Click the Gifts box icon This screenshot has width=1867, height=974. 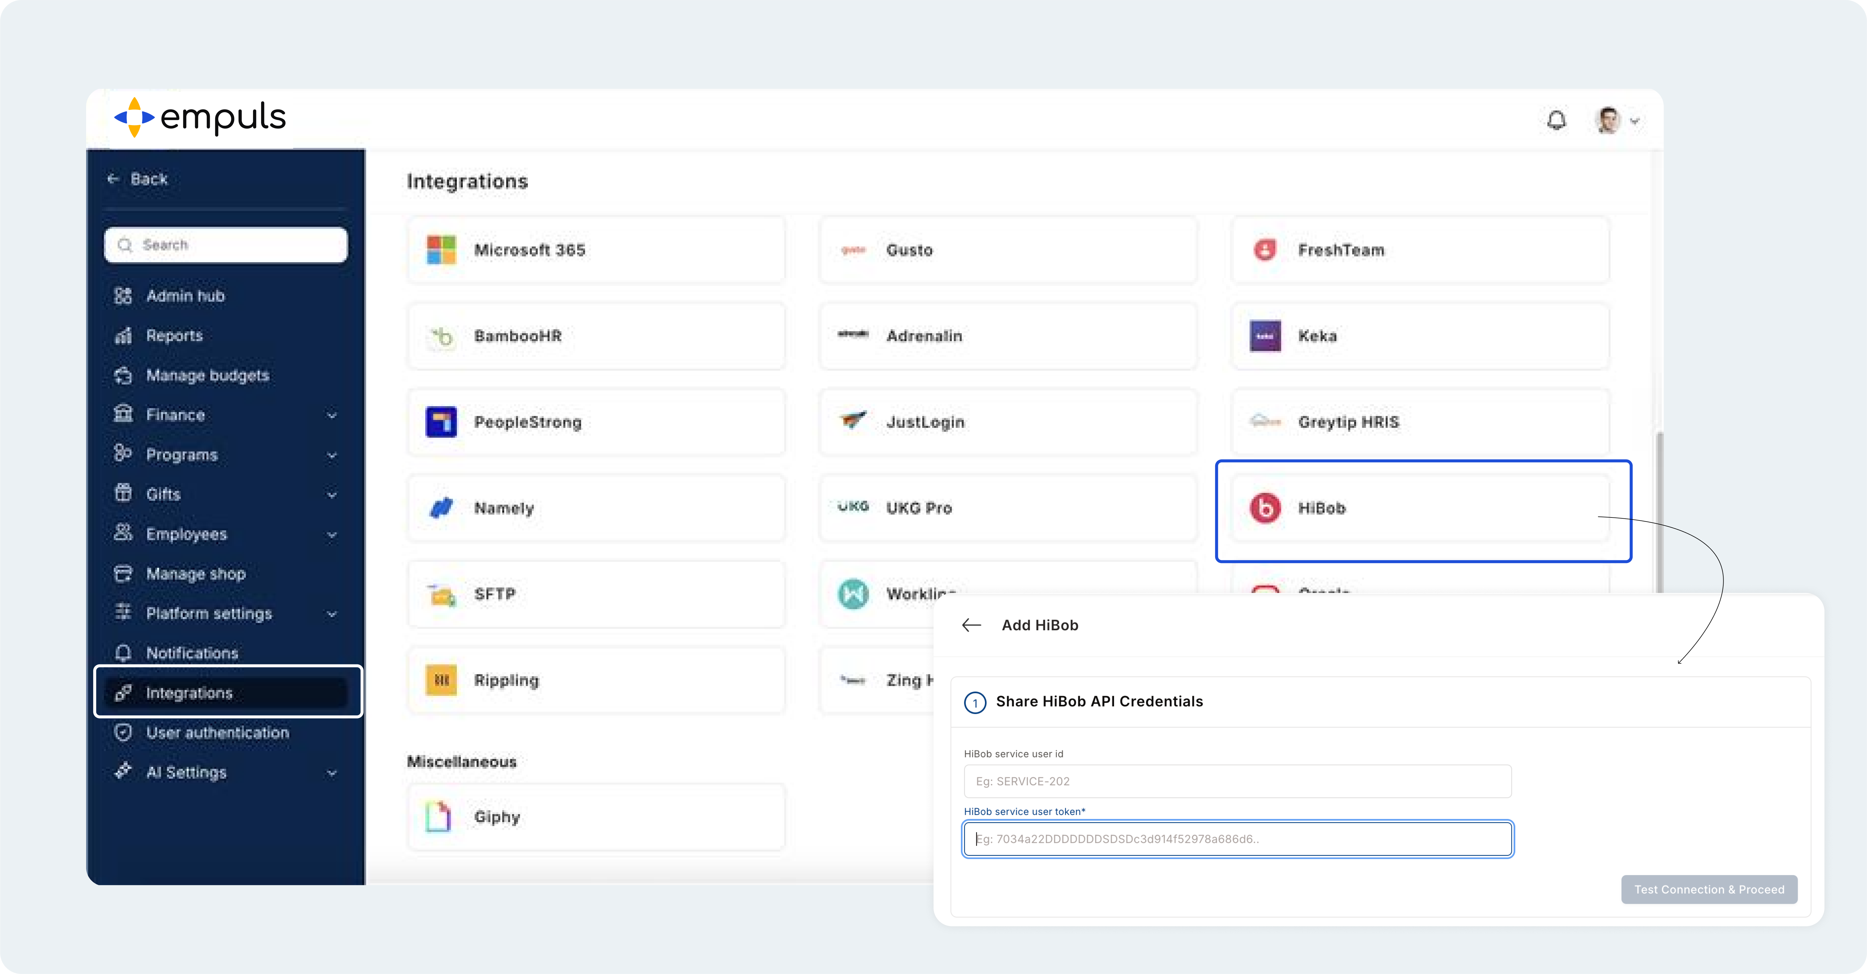tap(123, 493)
